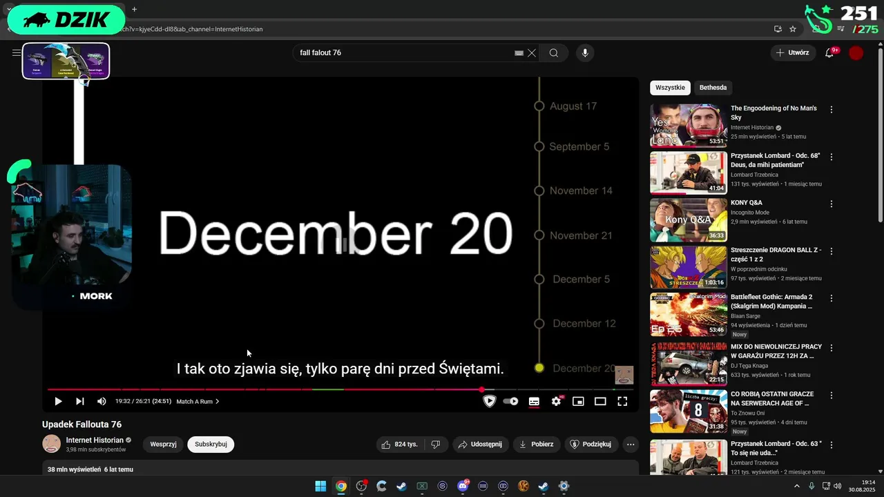Open options for 'Przystanek Lombard - Odc. 68'
This screenshot has height=497, width=884.
tap(832, 157)
